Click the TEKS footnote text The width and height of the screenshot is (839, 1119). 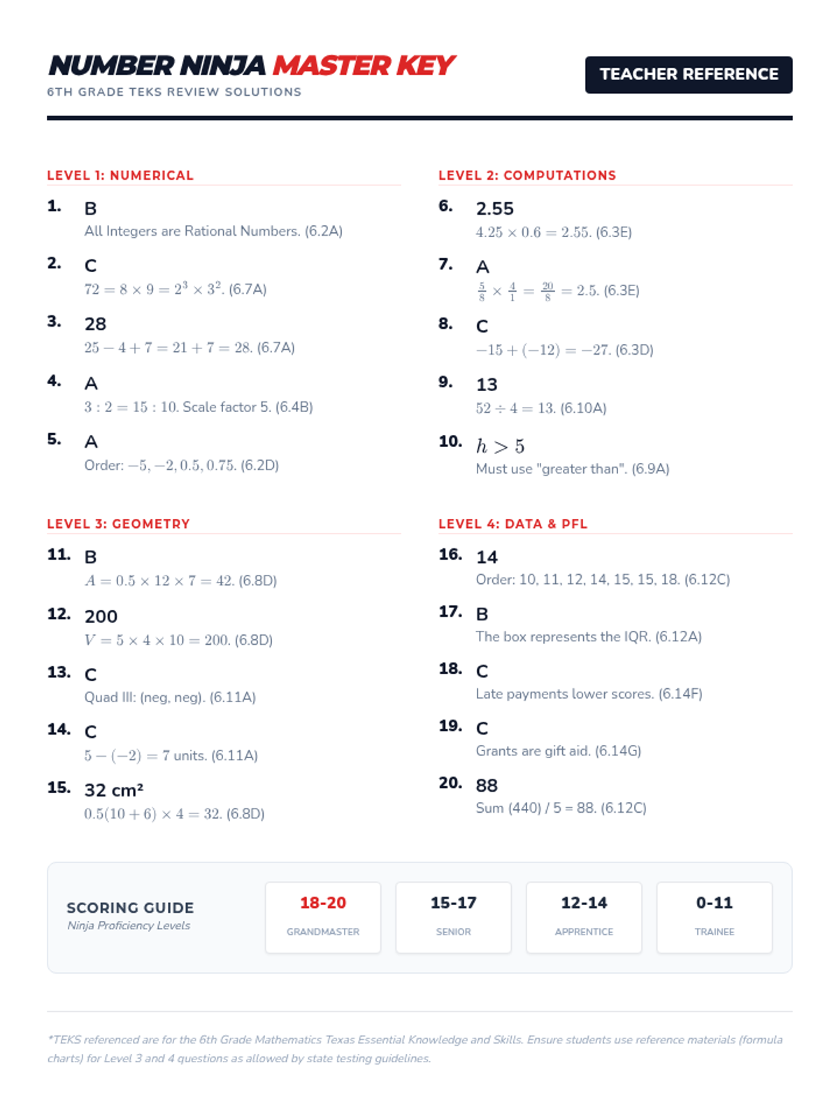click(415, 1049)
